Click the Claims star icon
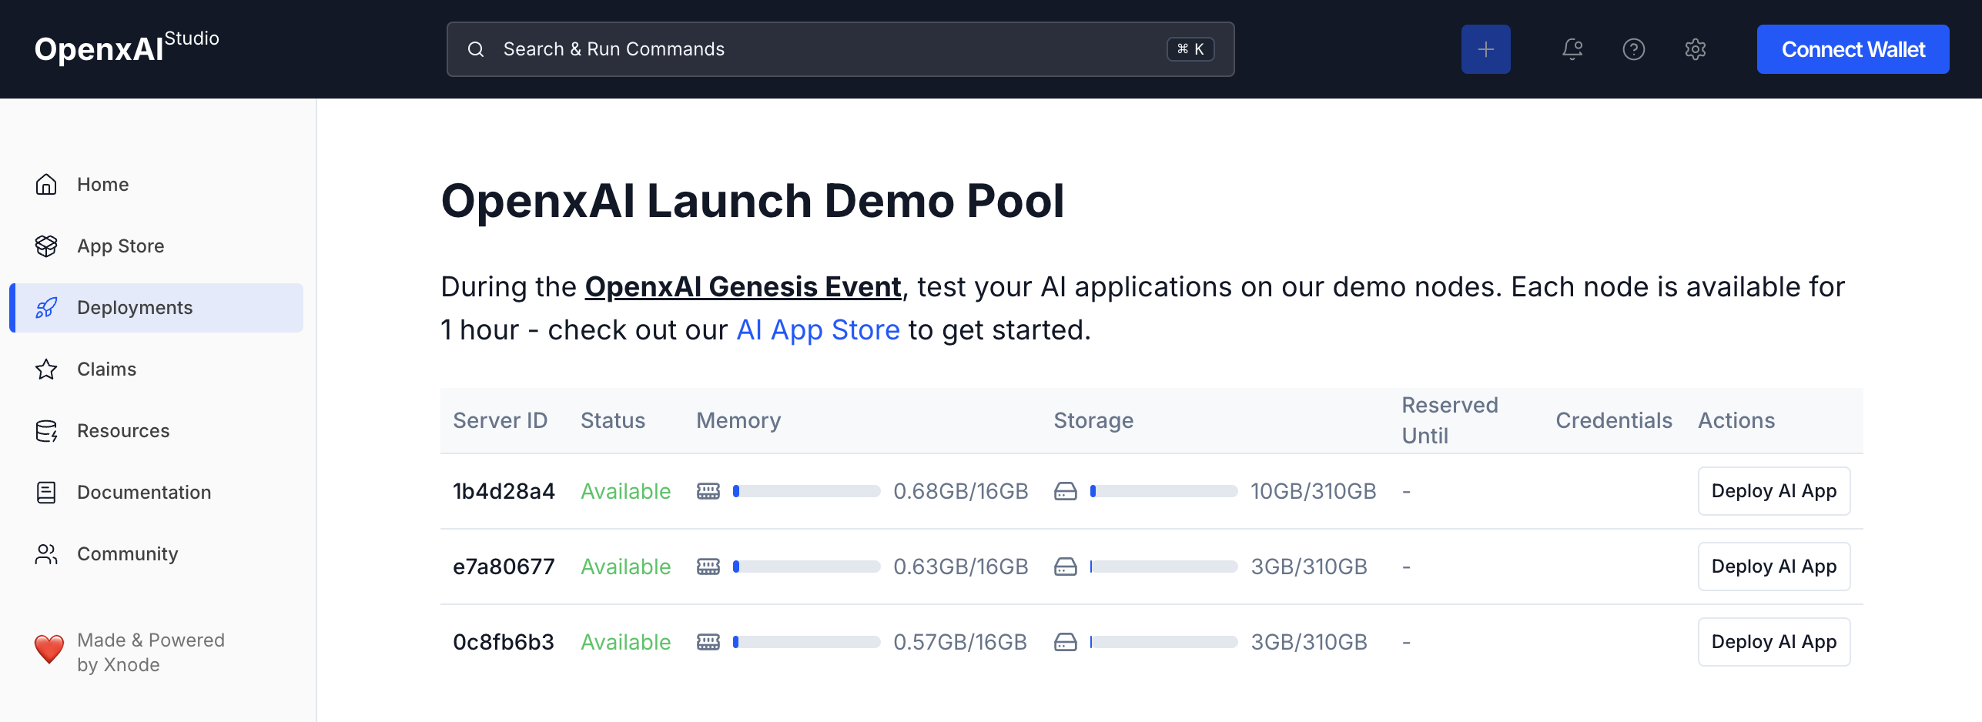Viewport: 1982px width, 722px height. click(46, 369)
